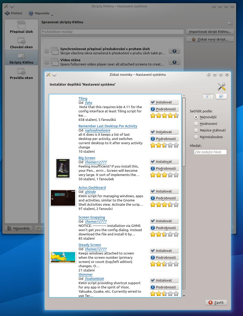Screen dimensions: 243x316
Task: Open Screen Snapping title link
Action: click(92, 217)
